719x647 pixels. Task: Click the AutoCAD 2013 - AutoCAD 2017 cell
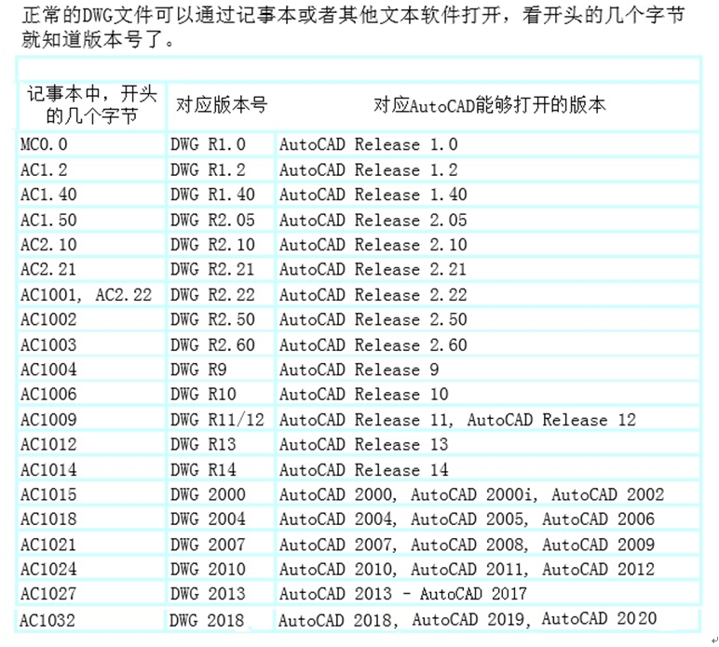pyautogui.click(x=487, y=594)
